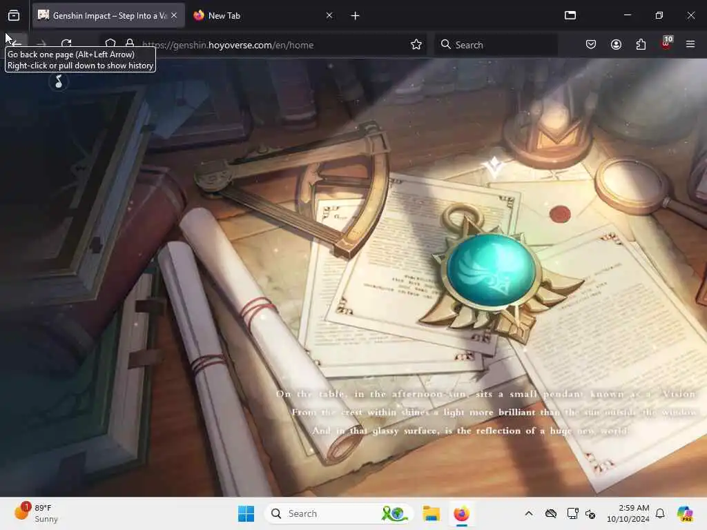Viewport: 707px width, 530px height.
Task: Reload the current page
Action: pos(67,44)
